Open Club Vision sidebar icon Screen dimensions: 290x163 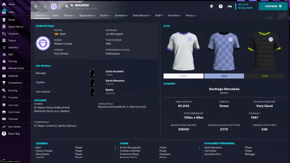pyautogui.click(x=4, y=112)
